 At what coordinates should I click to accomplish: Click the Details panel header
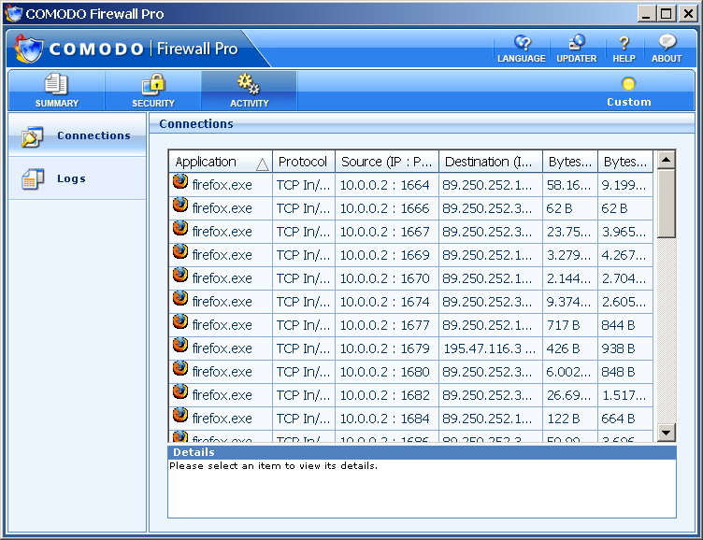coord(422,452)
